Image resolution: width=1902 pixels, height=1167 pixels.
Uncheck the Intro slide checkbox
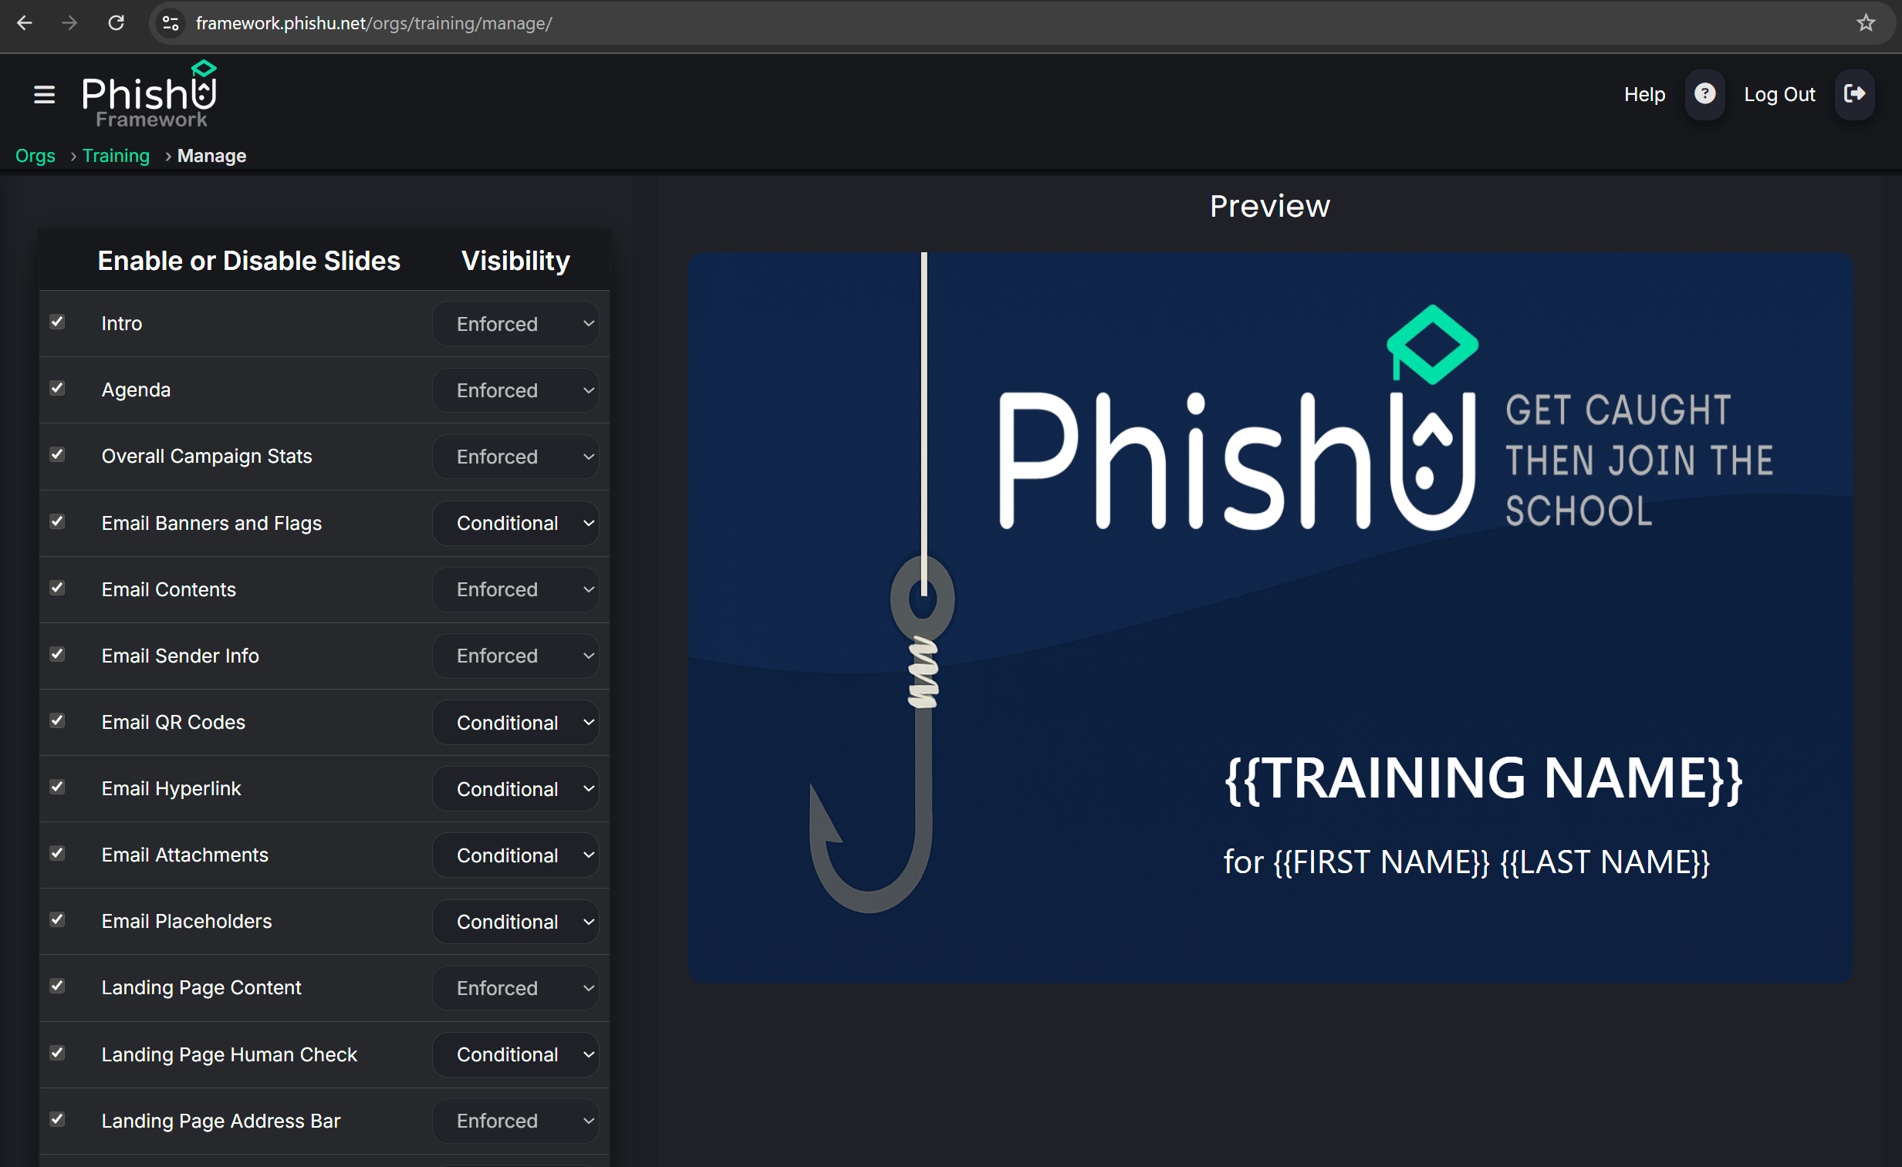(57, 322)
